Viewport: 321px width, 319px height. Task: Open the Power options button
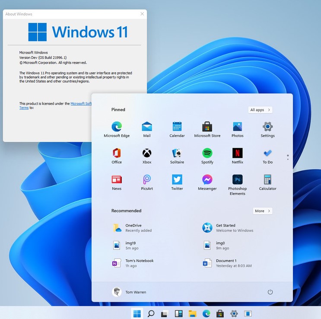click(x=270, y=292)
